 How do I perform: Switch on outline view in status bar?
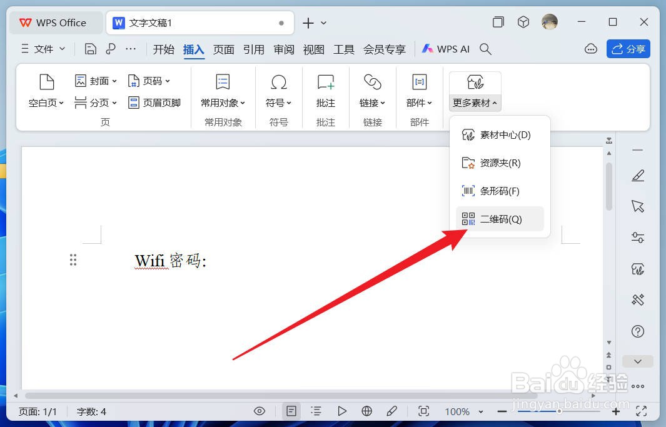pos(316,411)
